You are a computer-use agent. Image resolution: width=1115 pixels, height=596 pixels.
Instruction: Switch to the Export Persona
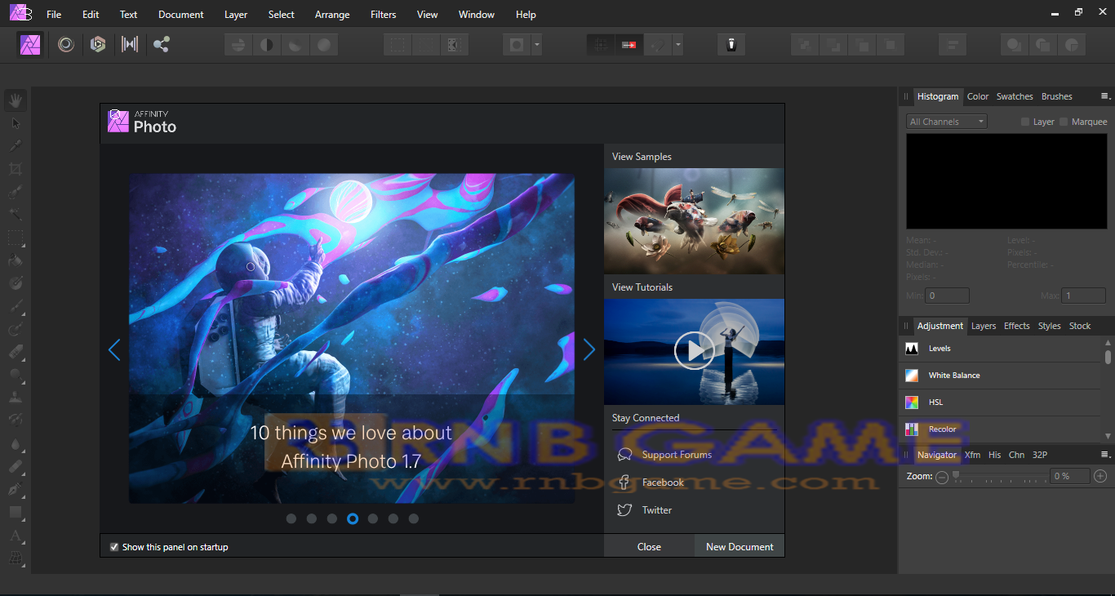coord(162,44)
